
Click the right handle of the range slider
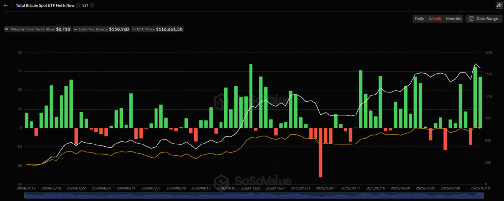coord(482,196)
